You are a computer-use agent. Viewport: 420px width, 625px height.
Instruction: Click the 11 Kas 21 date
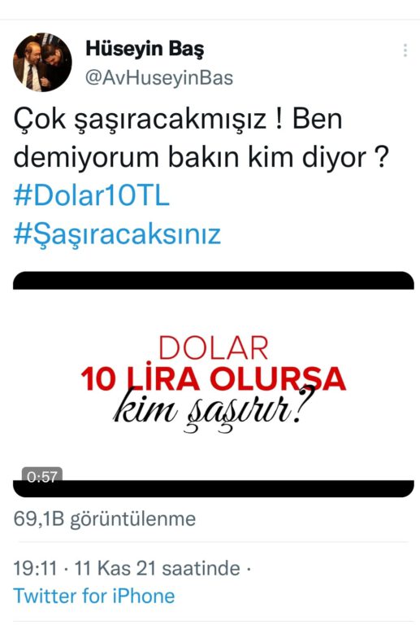115,568
